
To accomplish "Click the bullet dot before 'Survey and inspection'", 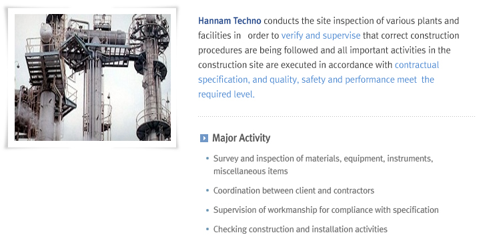I will click(207, 158).
